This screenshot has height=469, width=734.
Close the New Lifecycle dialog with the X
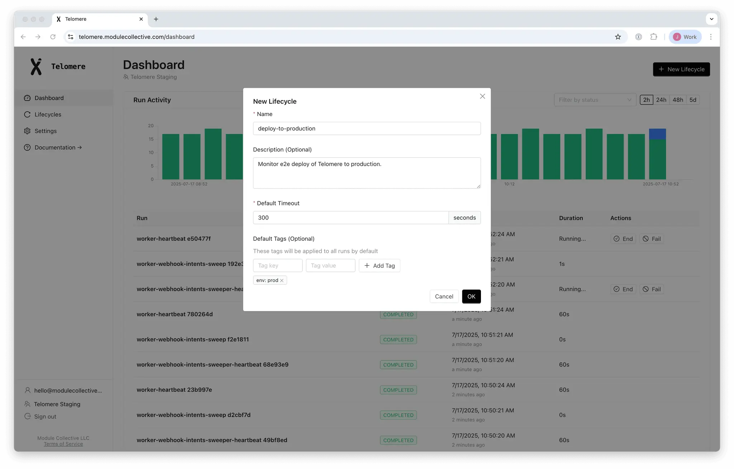click(x=482, y=96)
